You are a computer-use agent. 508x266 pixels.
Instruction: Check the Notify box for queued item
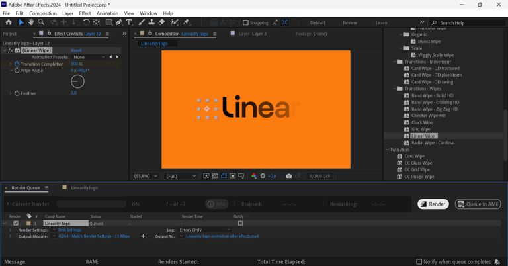click(240, 223)
